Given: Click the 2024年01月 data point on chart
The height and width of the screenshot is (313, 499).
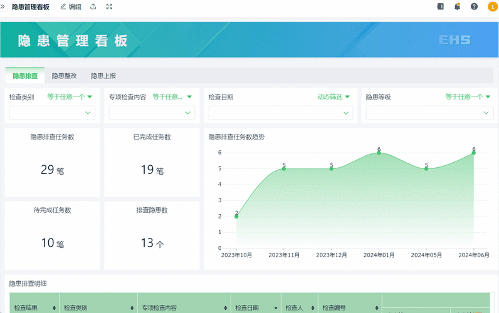Looking at the screenshot, I should click(x=379, y=153).
